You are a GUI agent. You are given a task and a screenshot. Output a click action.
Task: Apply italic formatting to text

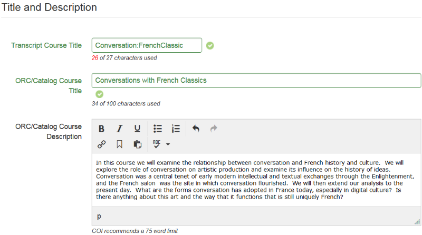click(x=119, y=129)
